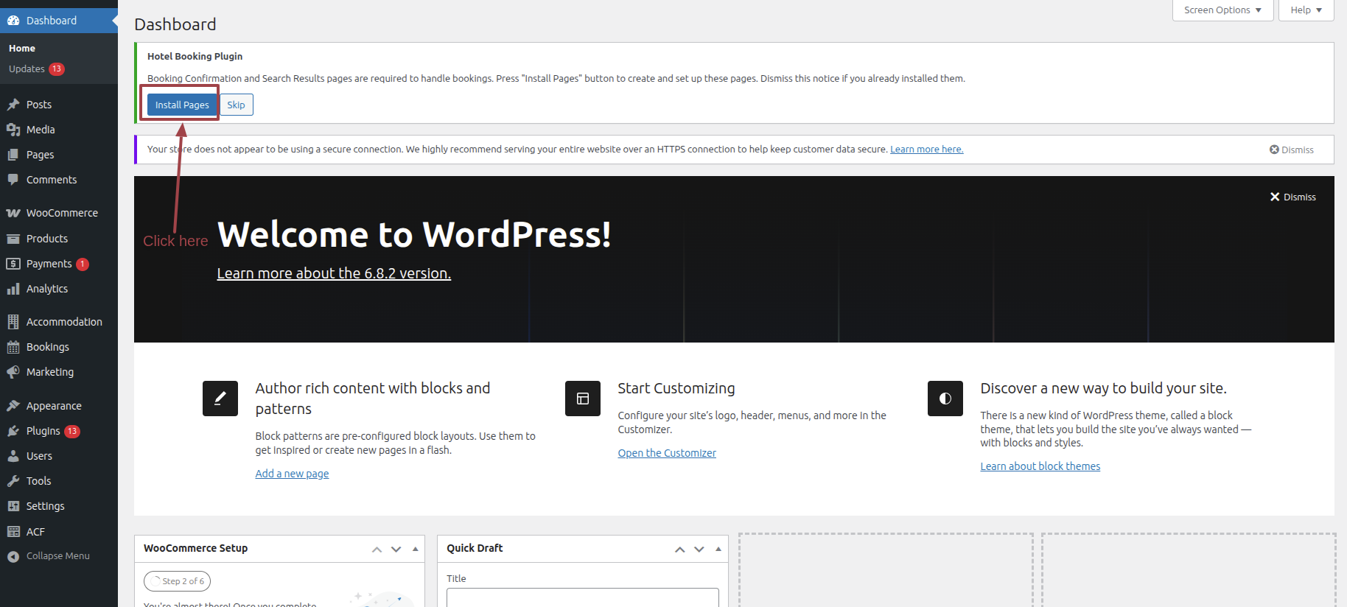
Task: Open the Screen Options dropdown
Action: 1223,10
